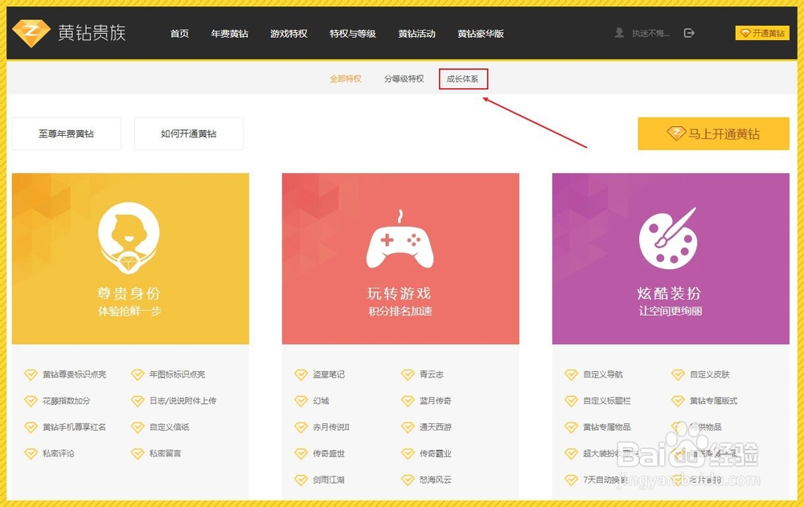Open 特权与等级 navigation item
Viewport: 804px width, 507px height.
[x=352, y=34]
